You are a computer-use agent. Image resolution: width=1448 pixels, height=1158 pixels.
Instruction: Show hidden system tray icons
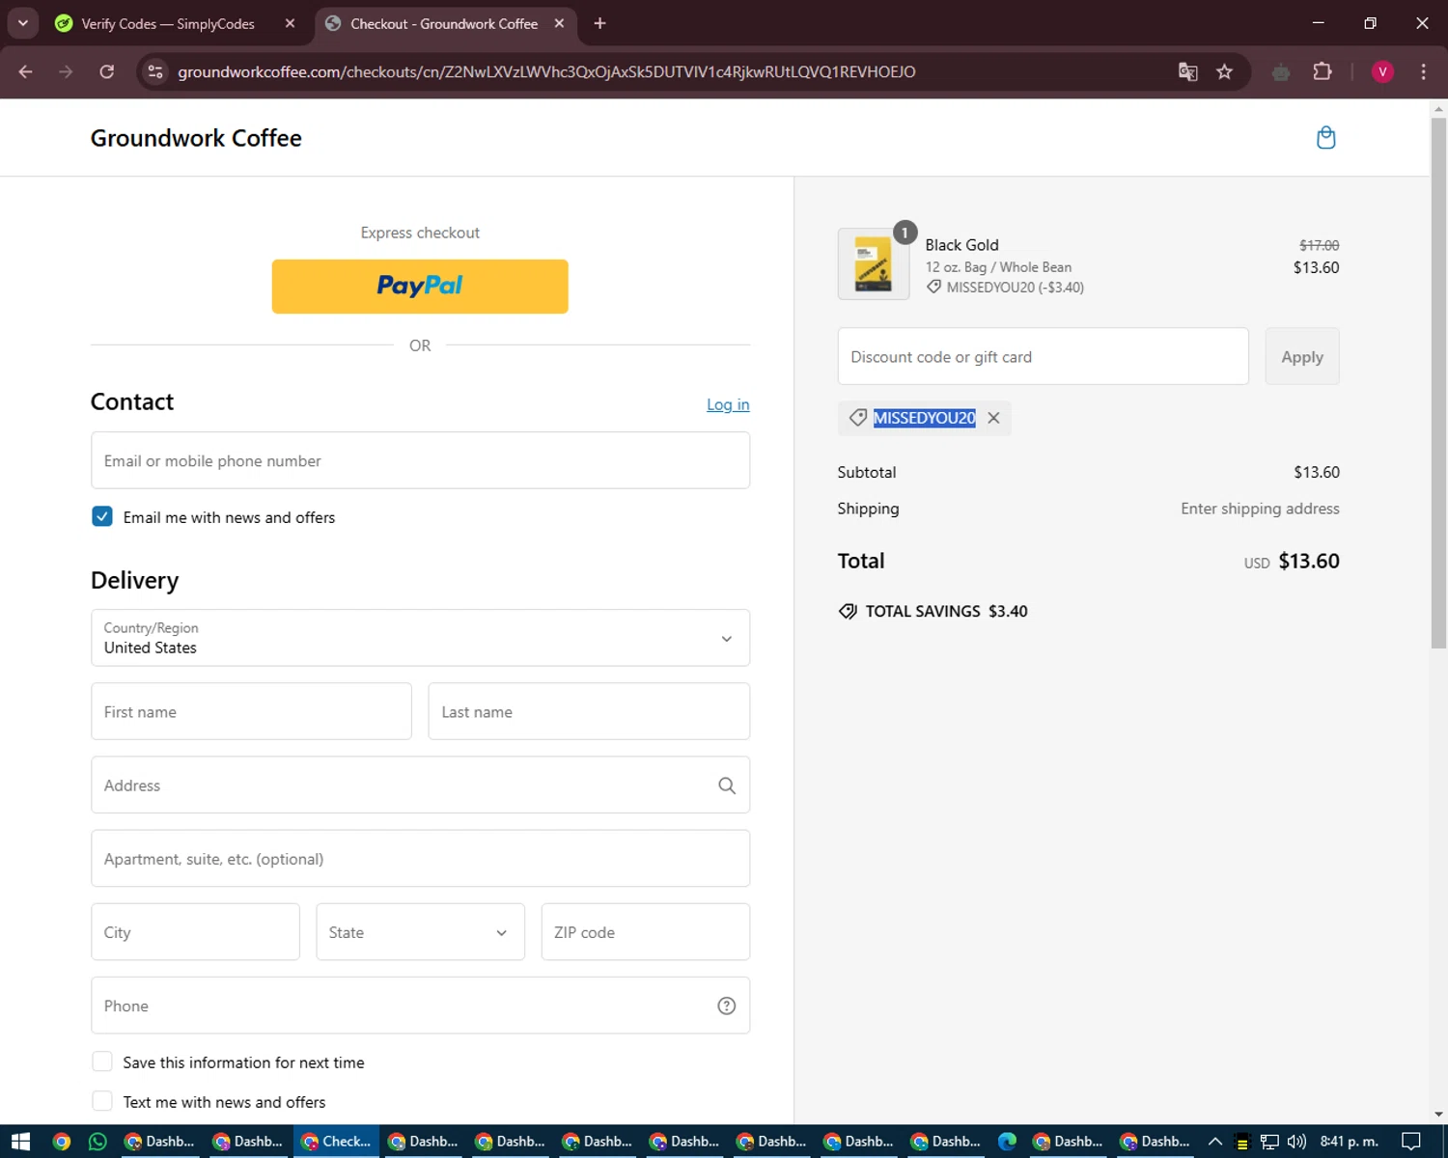[x=1215, y=1142]
